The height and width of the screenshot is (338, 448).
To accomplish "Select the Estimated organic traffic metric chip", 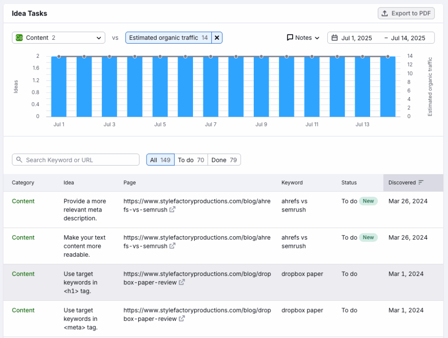I will (x=168, y=38).
